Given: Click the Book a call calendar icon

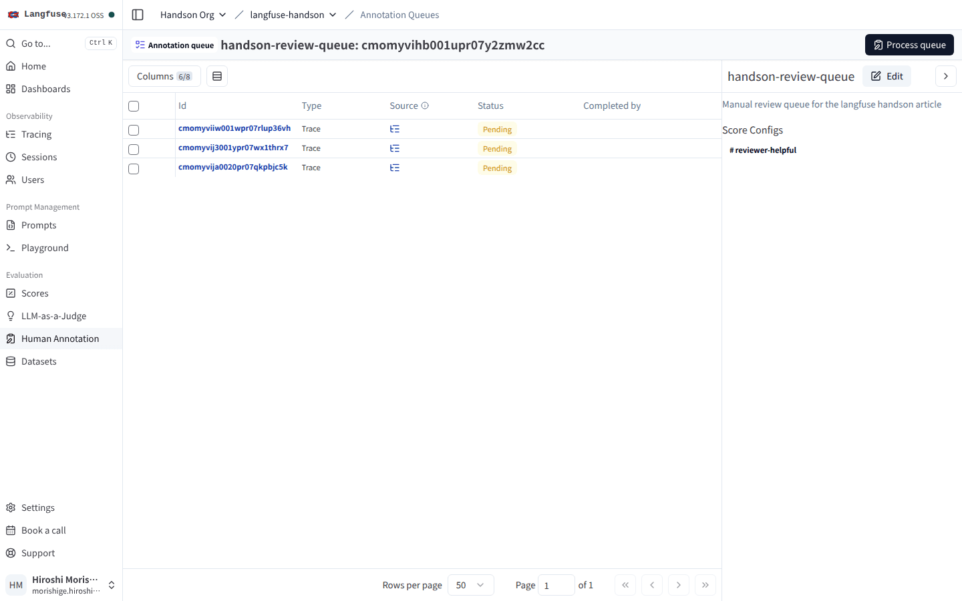Looking at the screenshot, I should click(11, 530).
